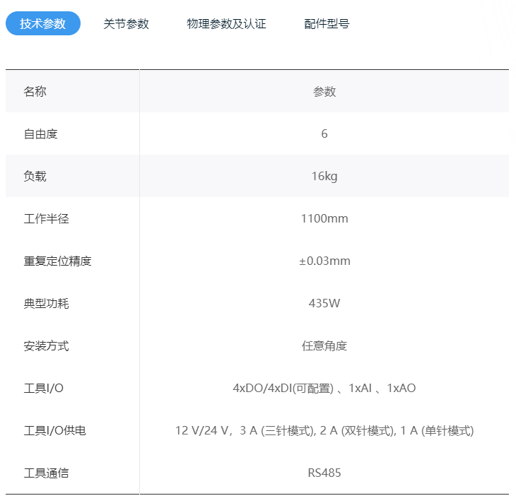Click the 435W power consumption value
This screenshot has width=516, height=503.
324,303
